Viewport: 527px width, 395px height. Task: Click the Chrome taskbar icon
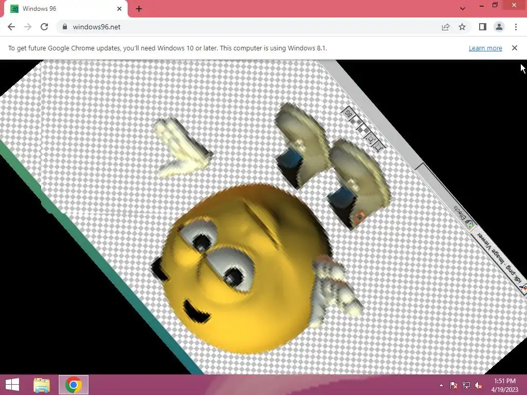tap(74, 385)
